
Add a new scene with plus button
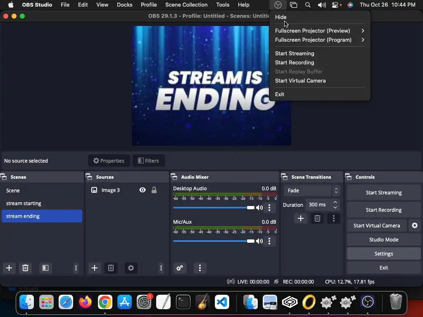click(9, 268)
